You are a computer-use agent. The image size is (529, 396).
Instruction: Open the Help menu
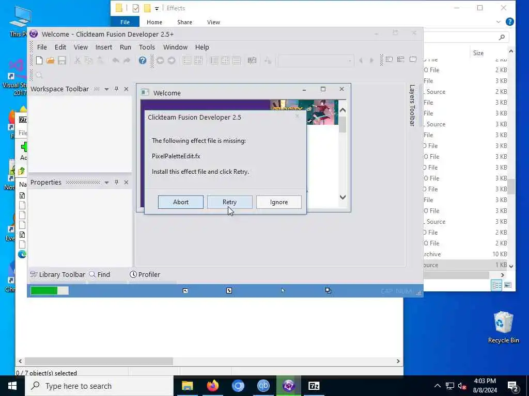(202, 47)
